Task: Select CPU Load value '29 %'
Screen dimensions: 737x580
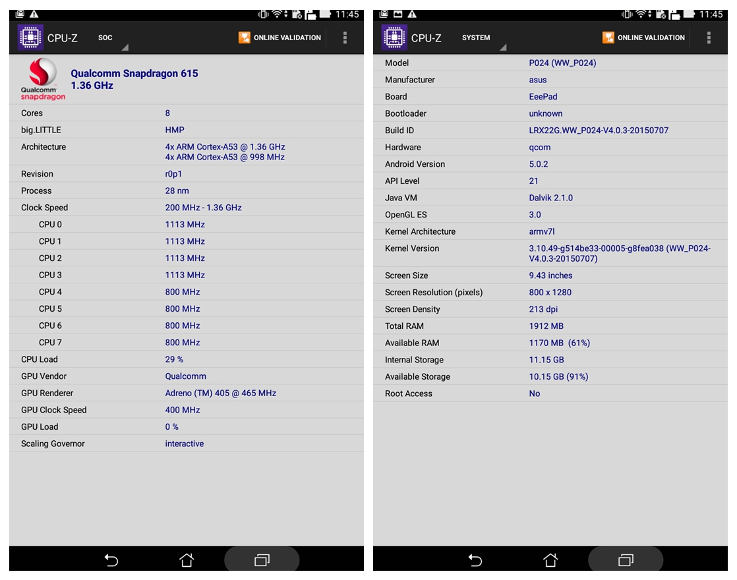Action: 174,359
